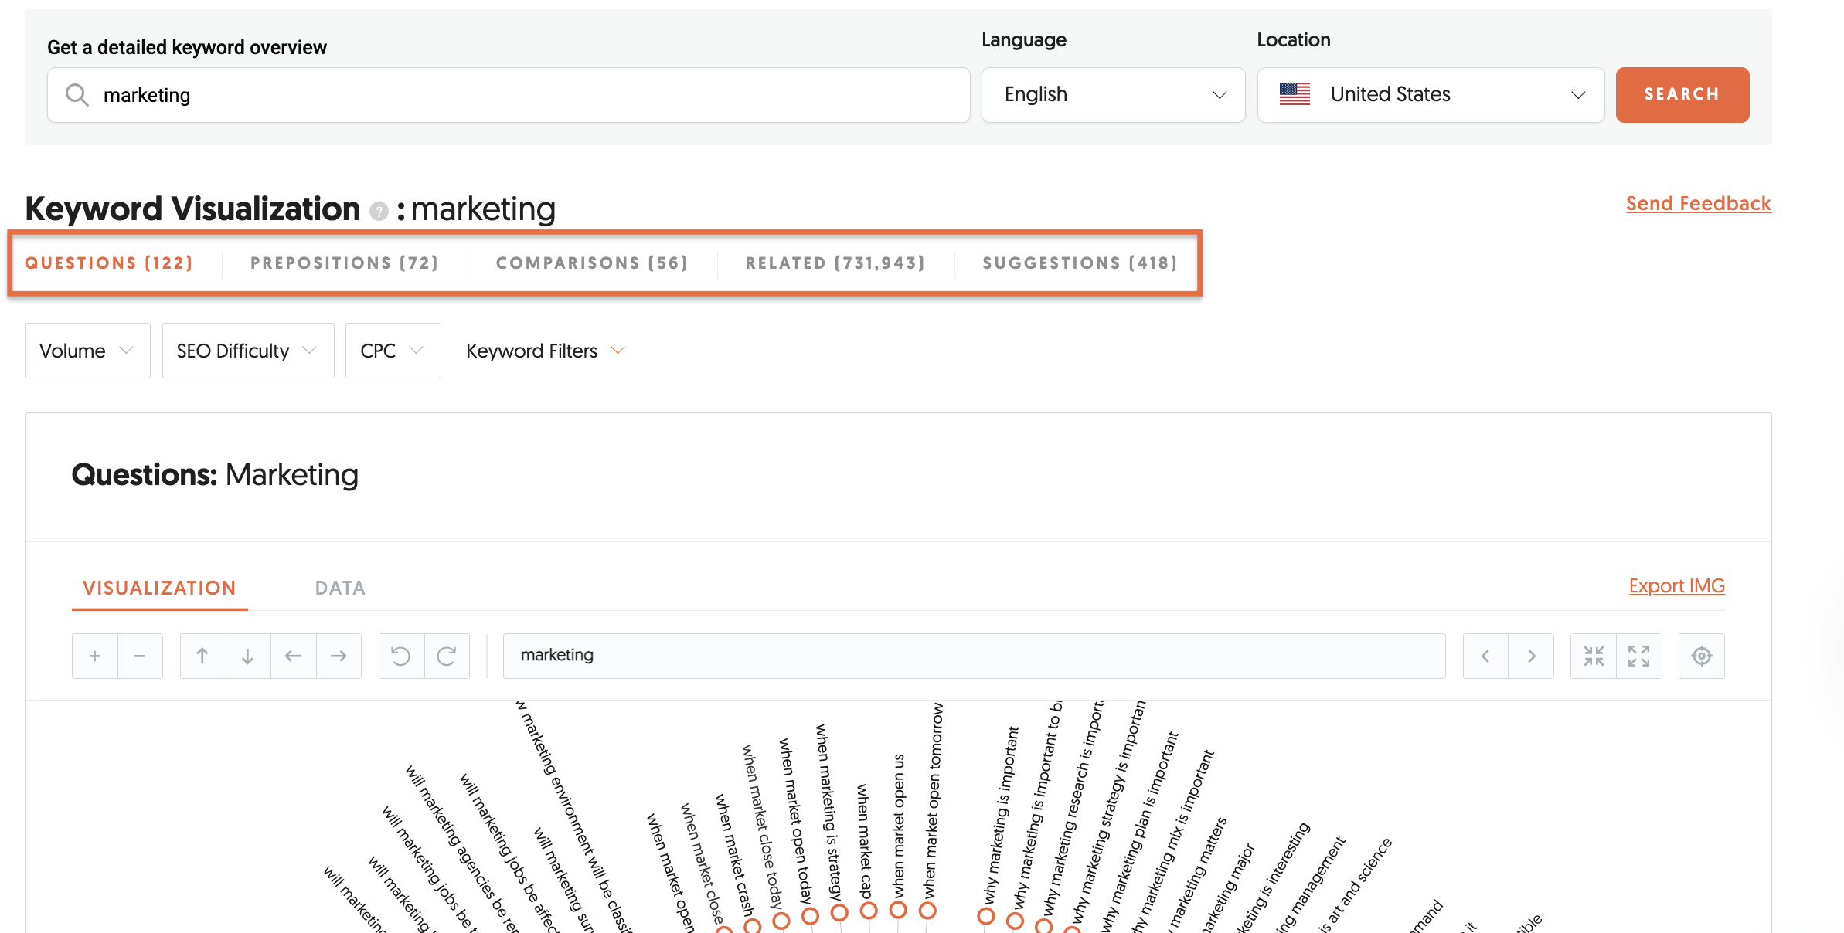Image resolution: width=1844 pixels, height=933 pixels.
Task: Open the Location country selector
Action: (x=1430, y=94)
